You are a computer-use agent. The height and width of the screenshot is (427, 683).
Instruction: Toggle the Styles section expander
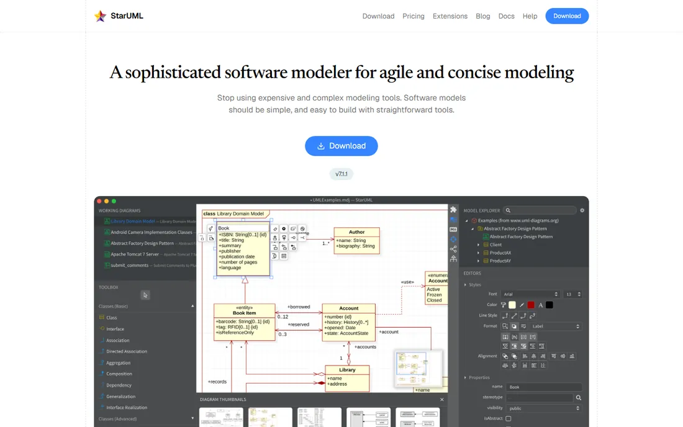pyautogui.click(x=465, y=285)
